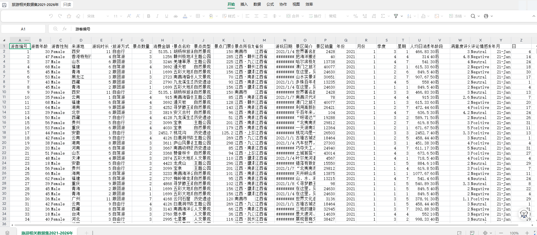
Task: Open the 冻结 freeze panes dropdown
Action: coord(457,16)
